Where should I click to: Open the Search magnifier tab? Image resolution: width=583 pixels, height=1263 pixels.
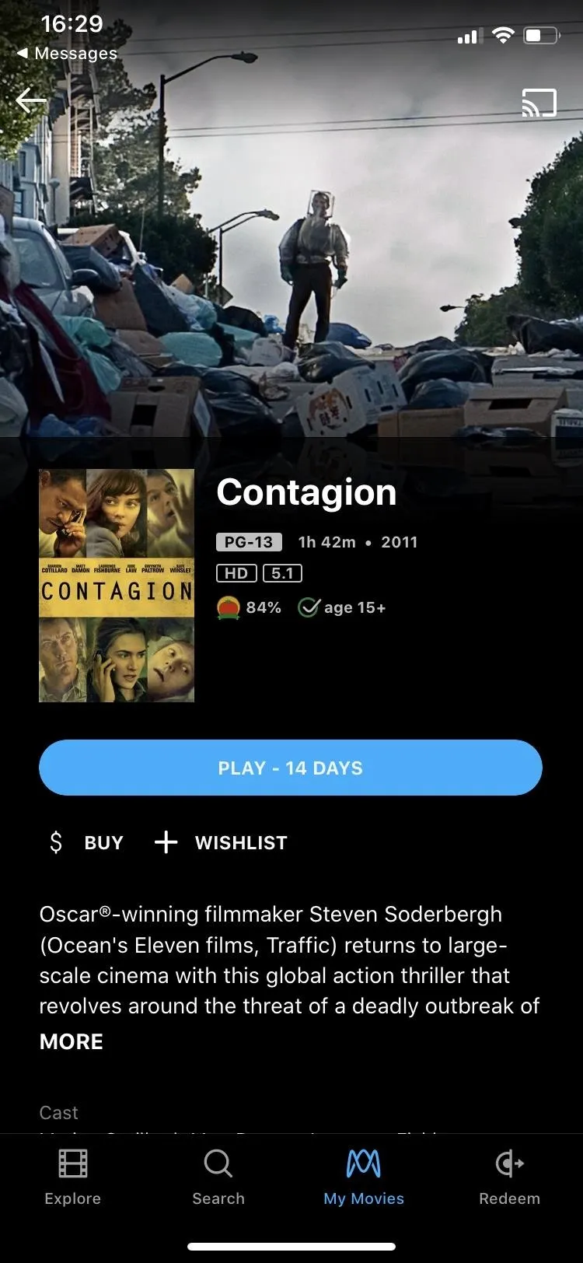pos(218,1163)
